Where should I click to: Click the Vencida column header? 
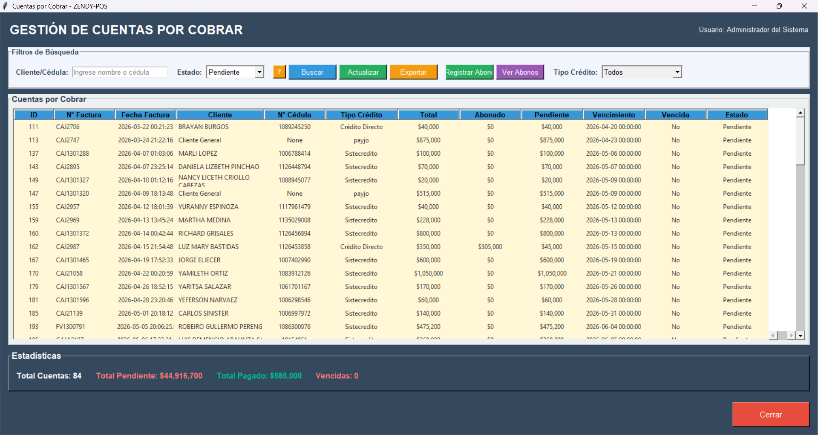[675, 115]
